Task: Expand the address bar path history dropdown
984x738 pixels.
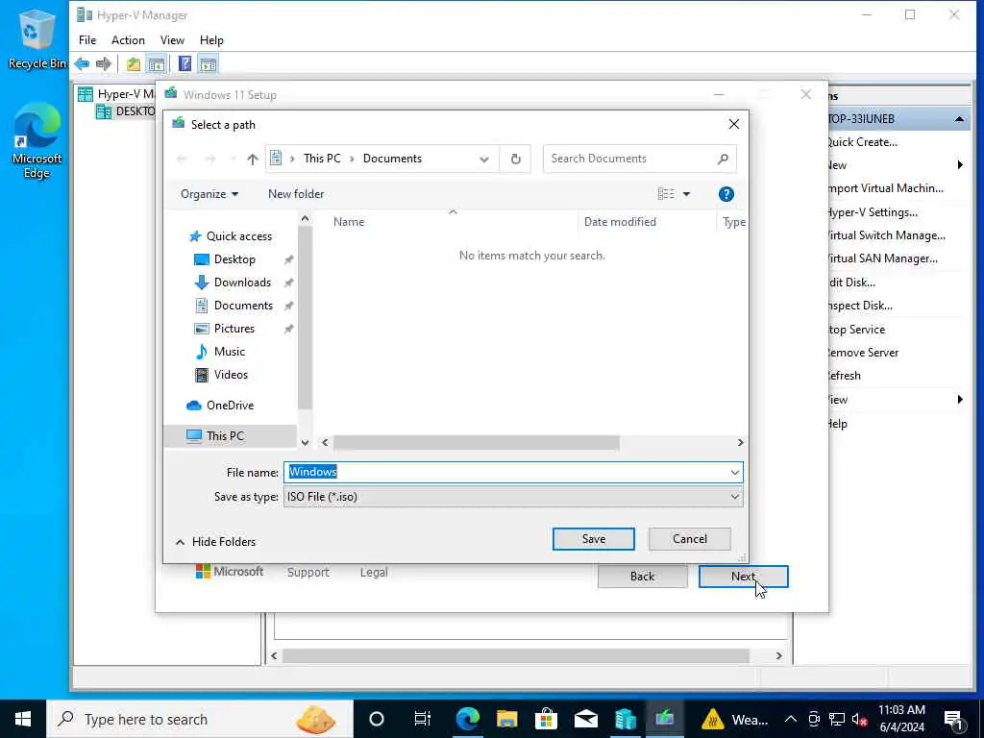Action: click(x=484, y=159)
